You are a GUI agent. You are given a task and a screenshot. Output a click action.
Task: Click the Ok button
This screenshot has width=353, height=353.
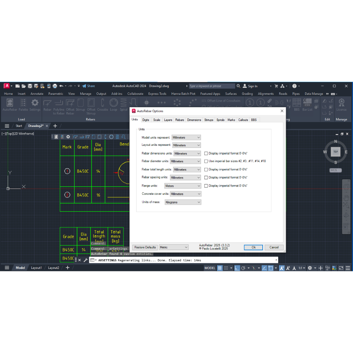253,248
